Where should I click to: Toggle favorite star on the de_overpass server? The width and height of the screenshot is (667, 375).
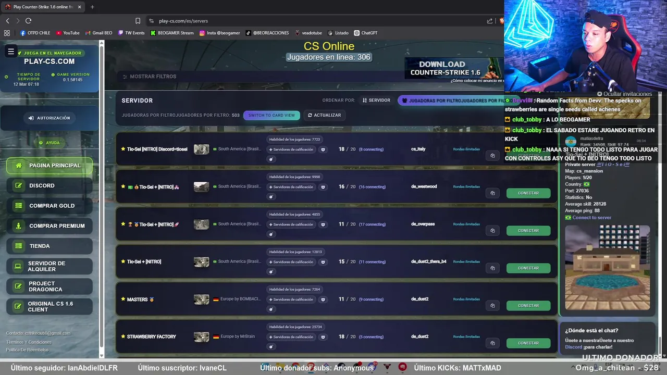click(123, 224)
